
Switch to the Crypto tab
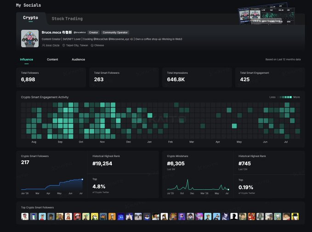pos(30,18)
